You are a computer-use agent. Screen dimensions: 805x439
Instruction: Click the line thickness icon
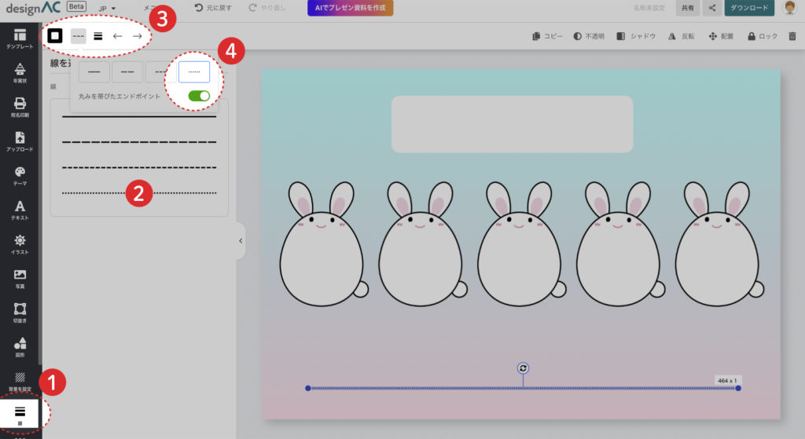(x=98, y=36)
